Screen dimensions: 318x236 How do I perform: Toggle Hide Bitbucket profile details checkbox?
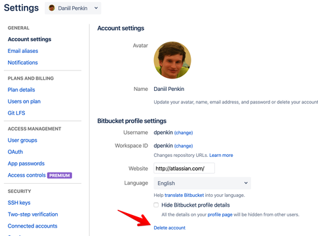click(156, 205)
